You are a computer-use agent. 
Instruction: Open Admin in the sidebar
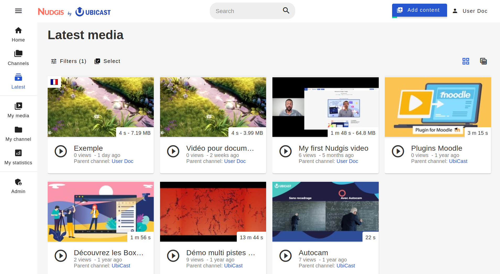[x=18, y=186]
